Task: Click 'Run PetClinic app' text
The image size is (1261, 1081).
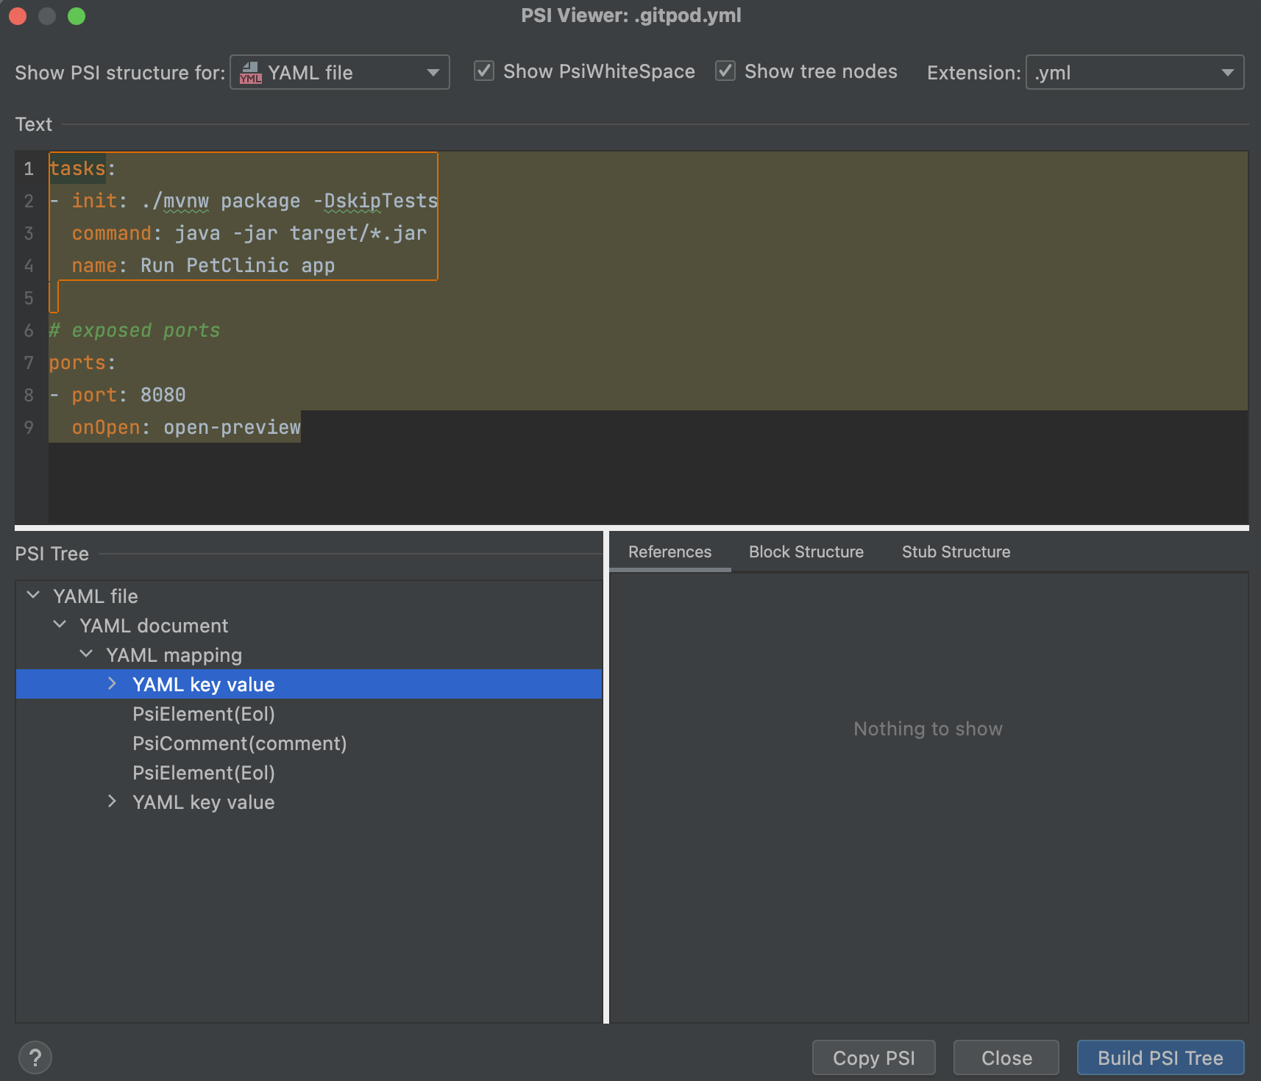Action: 238,265
